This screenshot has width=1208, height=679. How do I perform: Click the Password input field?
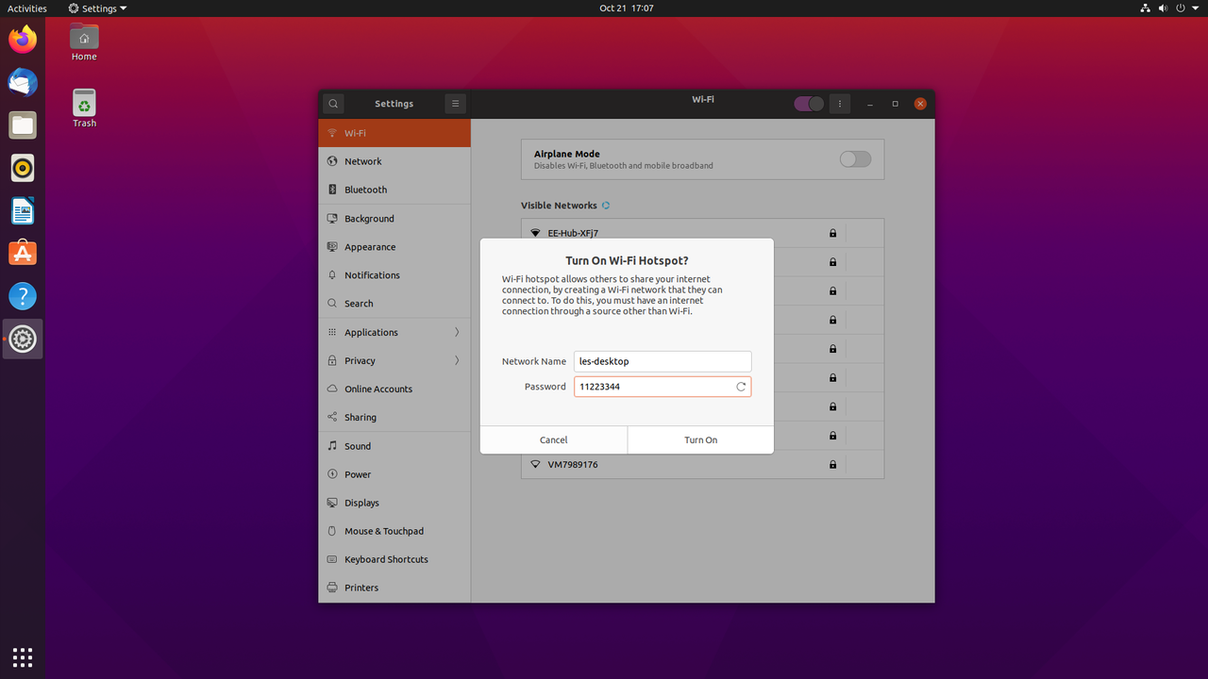(663, 387)
